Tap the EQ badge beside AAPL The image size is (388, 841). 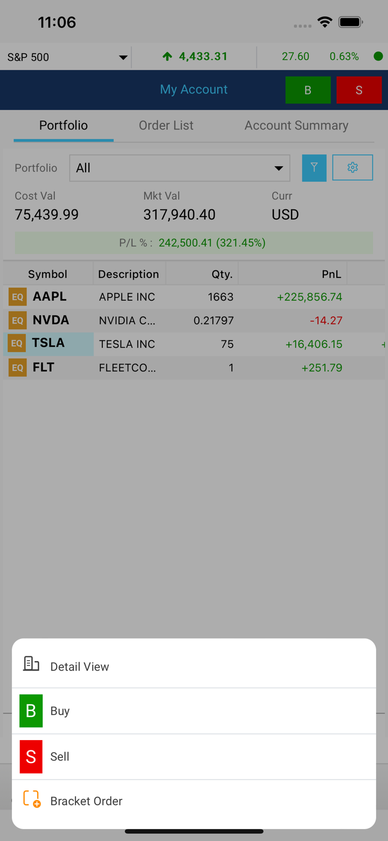point(17,297)
